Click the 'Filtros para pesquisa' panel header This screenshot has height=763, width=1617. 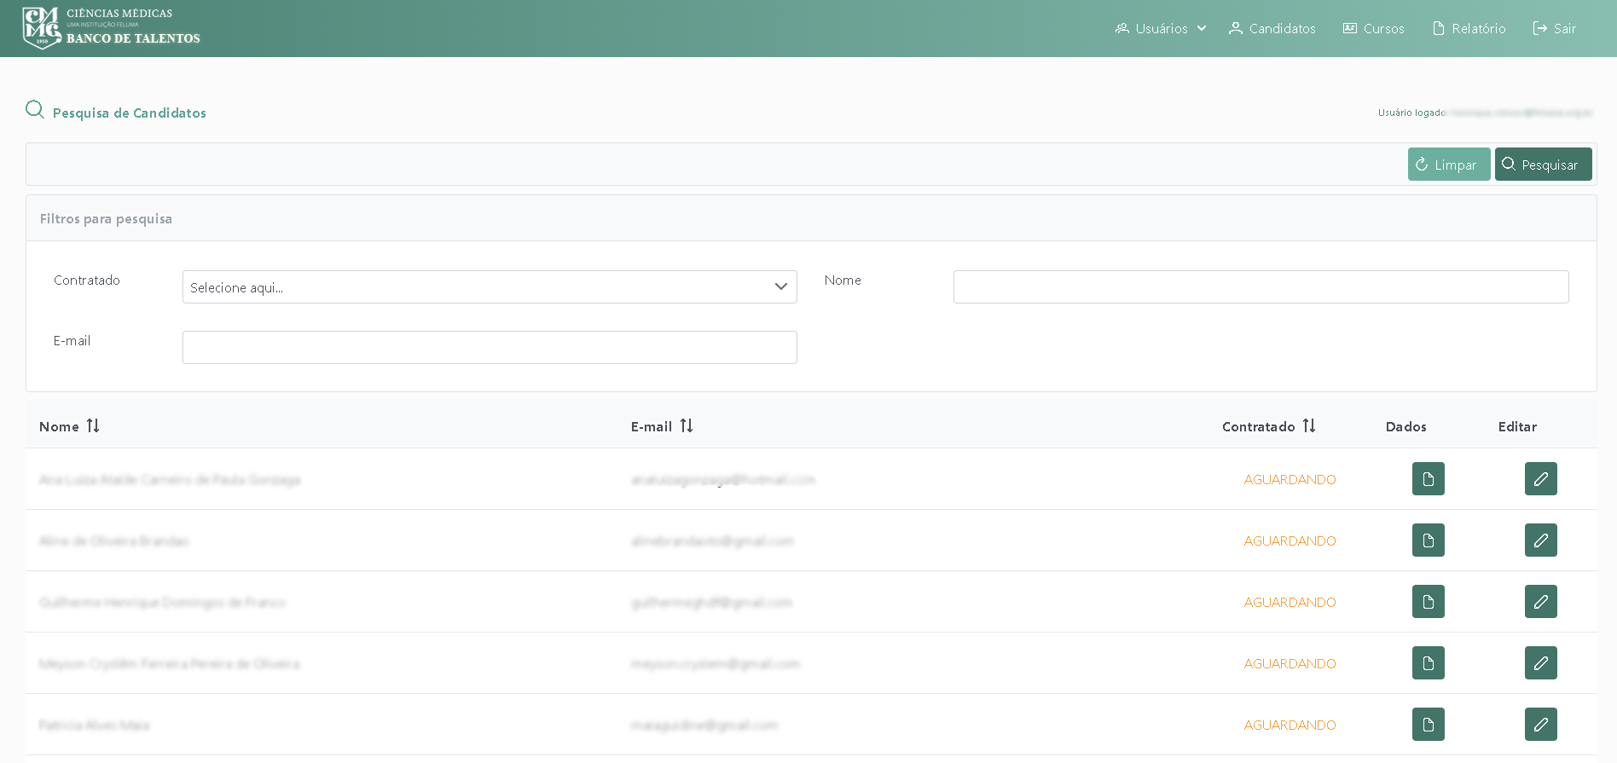tap(811, 218)
